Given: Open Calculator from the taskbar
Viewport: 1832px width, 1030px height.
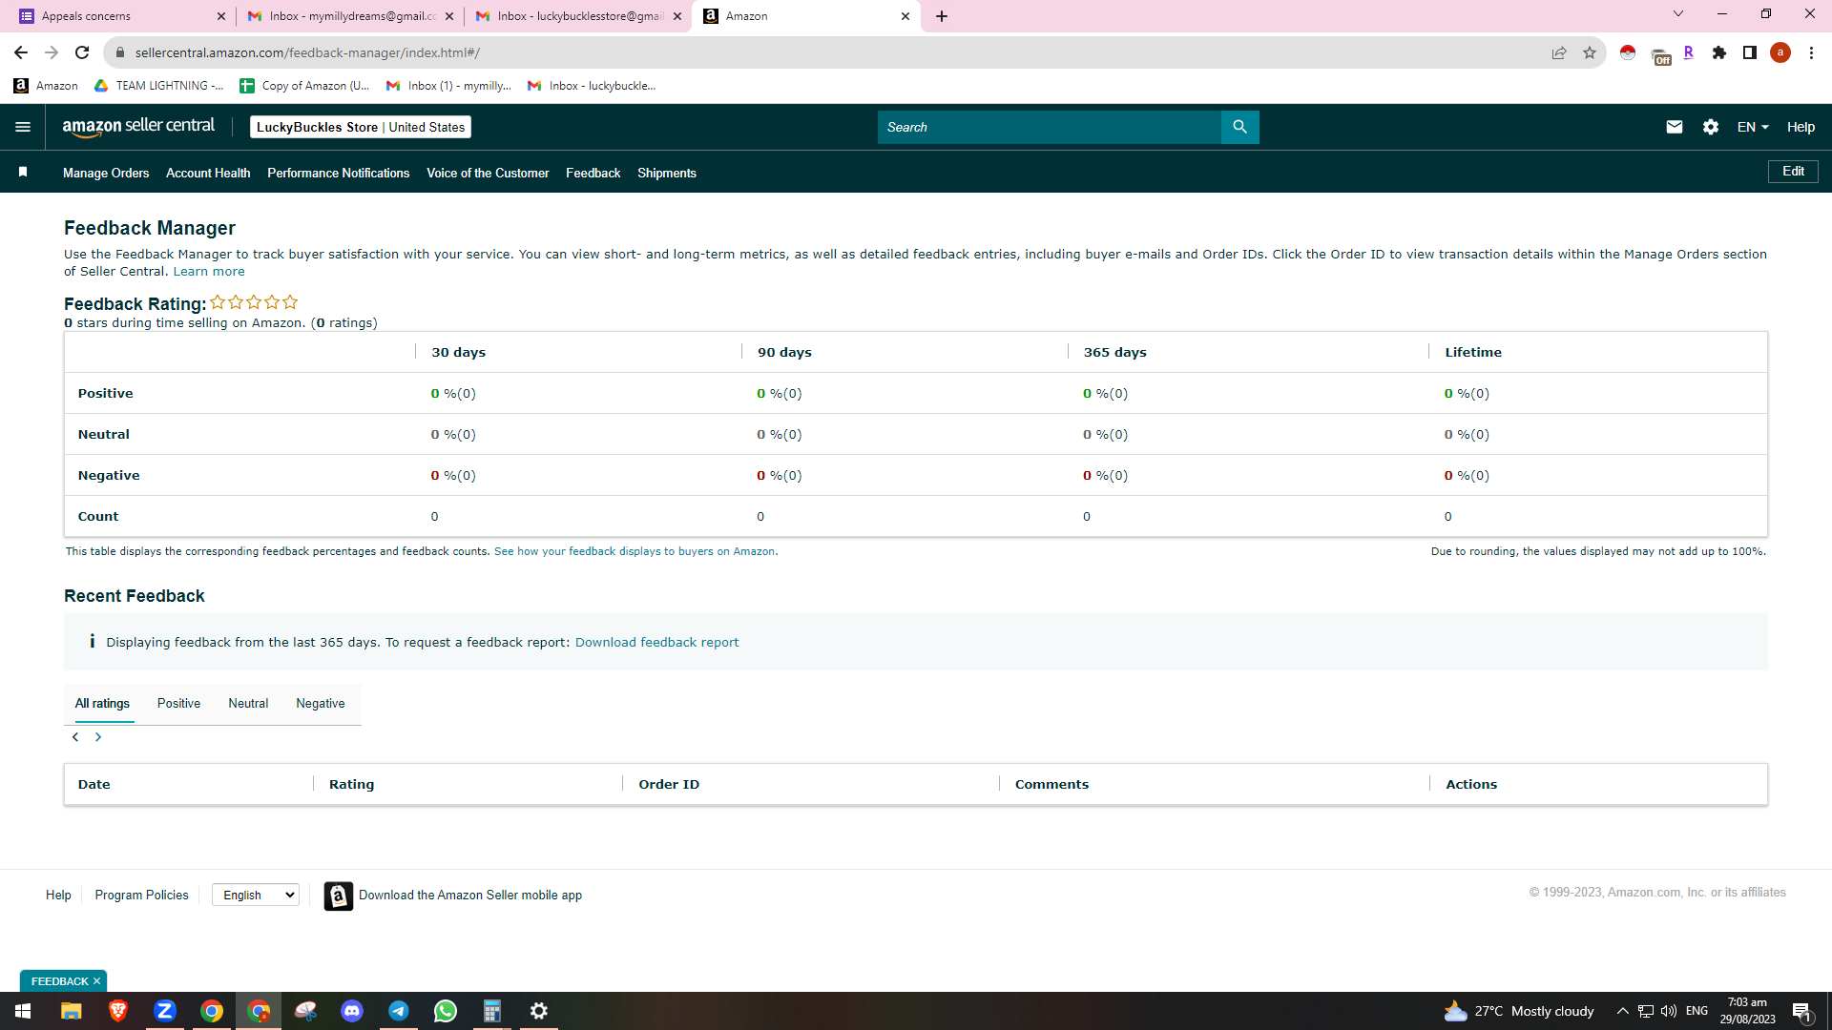Looking at the screenshot, I should (x=492, y=1011).
